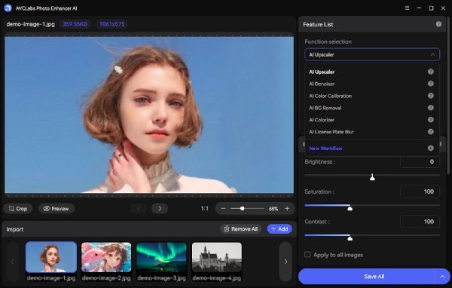
Task: Click the Saturation slider handle
Action: click(350, 208)
